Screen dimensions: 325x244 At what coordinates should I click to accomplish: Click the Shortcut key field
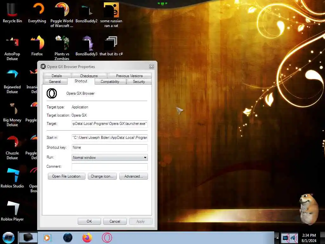coord(109,147)
